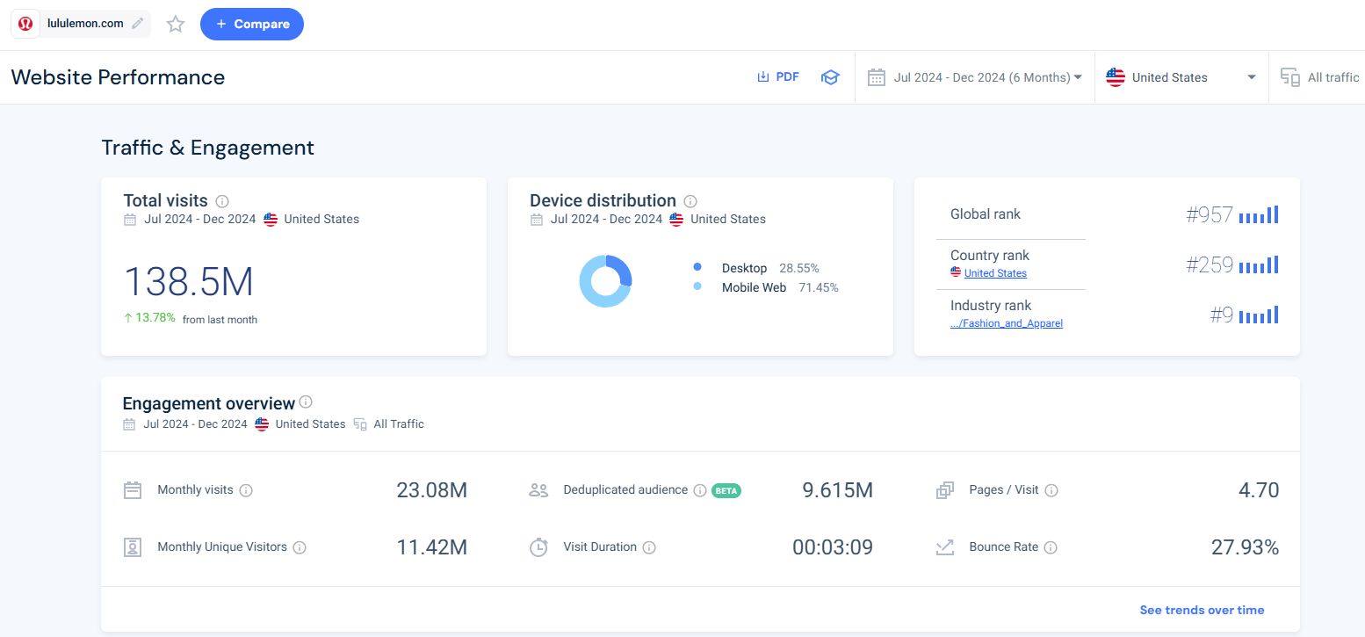Click the graduation cap learning icon
The height and width of the screenshot is (637, 1365).
[x=830, y=77]
